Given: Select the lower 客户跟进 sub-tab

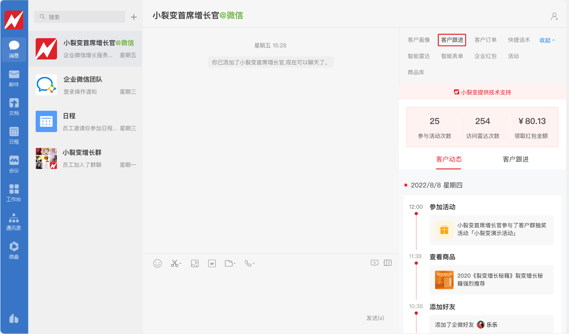Looking at the screenshot, I should tap(516, 160).
